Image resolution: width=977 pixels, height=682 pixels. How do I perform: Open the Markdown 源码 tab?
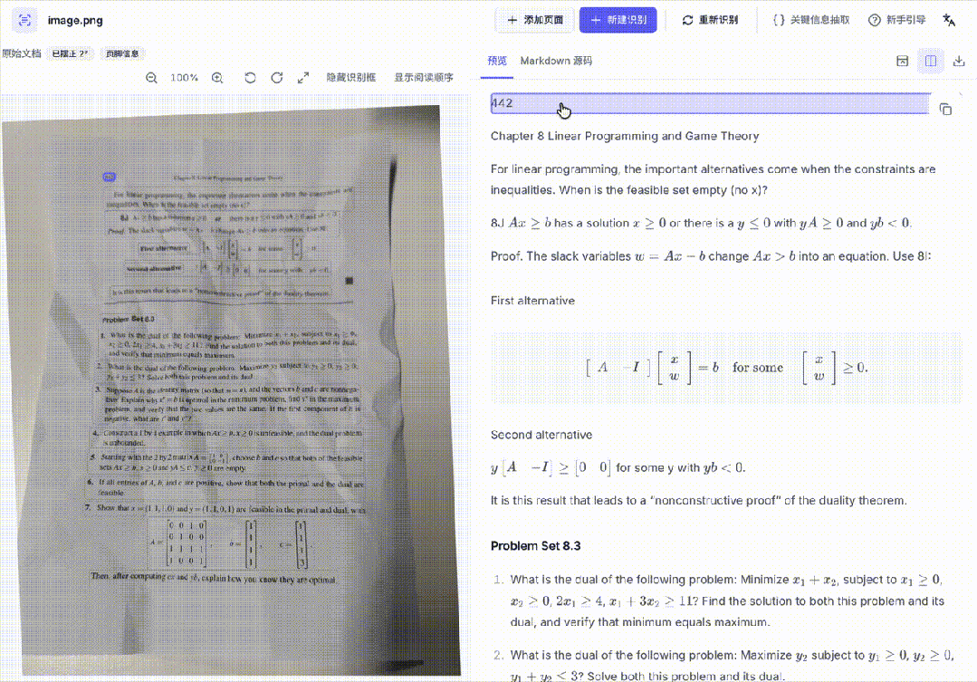(557, 61)
